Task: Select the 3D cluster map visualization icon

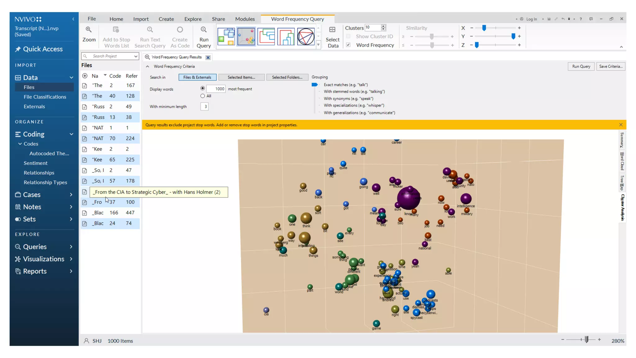Action: pyautogui.click(x=246, y=36)
